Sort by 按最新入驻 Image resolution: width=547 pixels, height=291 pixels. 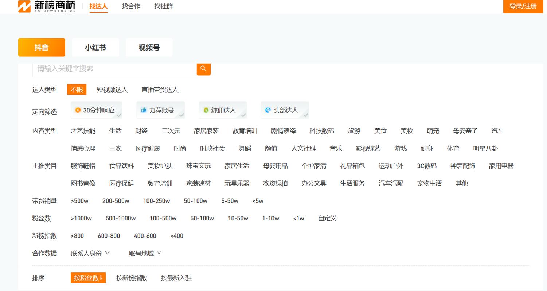[x=176, y=278]
